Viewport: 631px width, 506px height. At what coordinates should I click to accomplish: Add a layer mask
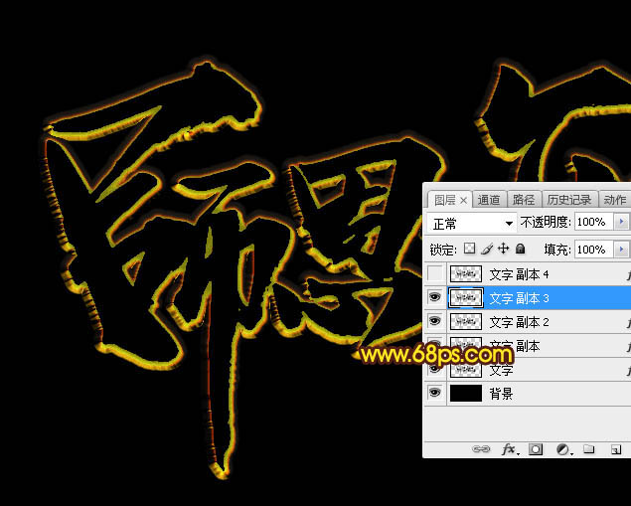536,449
